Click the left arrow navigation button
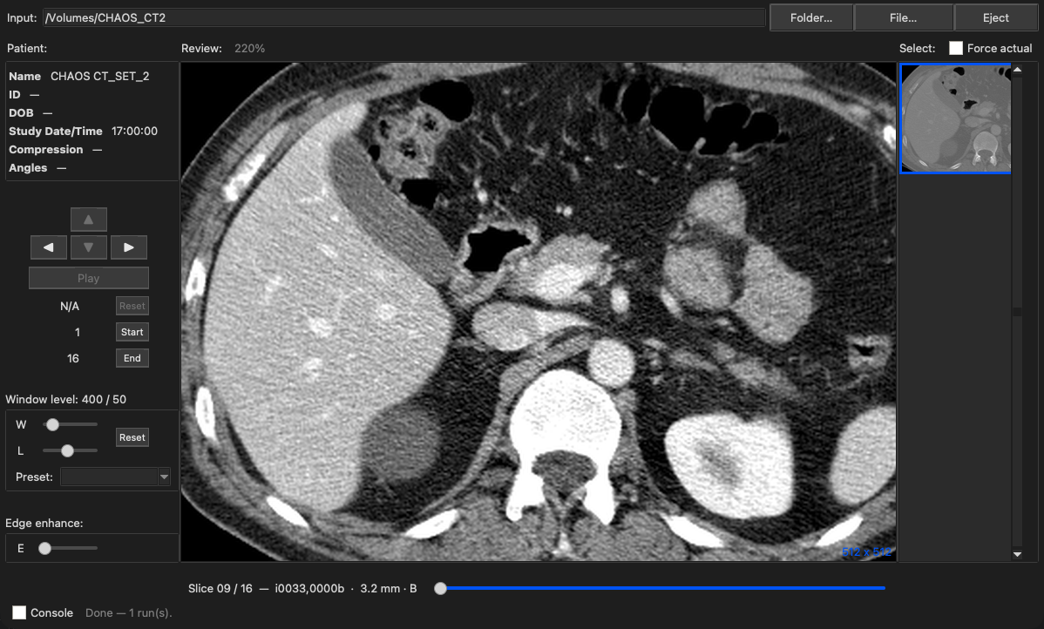Viewport: 1044px width, 629px height. click(49, 247)
